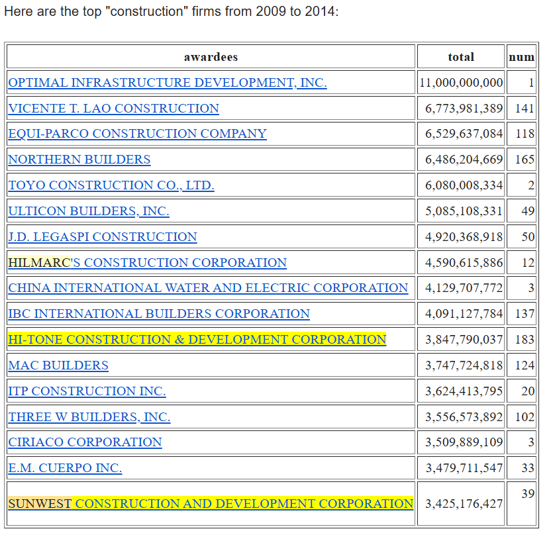Screen dimensions: 555x537
Task: Click num value 118 for Equi-Parco
Action: pyautogui.click(x=525, y=134)
